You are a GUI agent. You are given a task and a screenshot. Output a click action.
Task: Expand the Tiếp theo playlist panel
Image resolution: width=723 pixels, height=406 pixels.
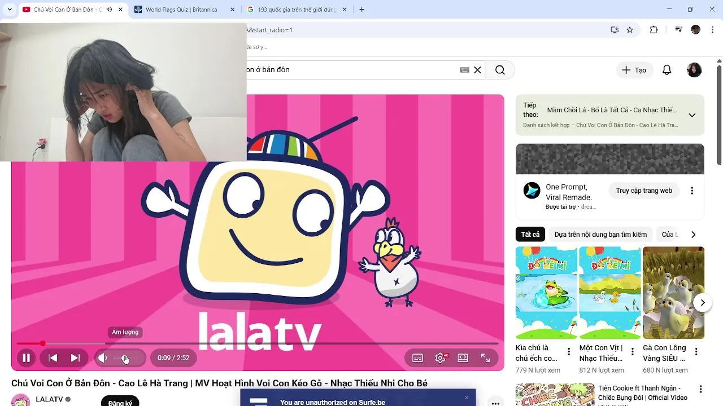[x=692, y=115]
